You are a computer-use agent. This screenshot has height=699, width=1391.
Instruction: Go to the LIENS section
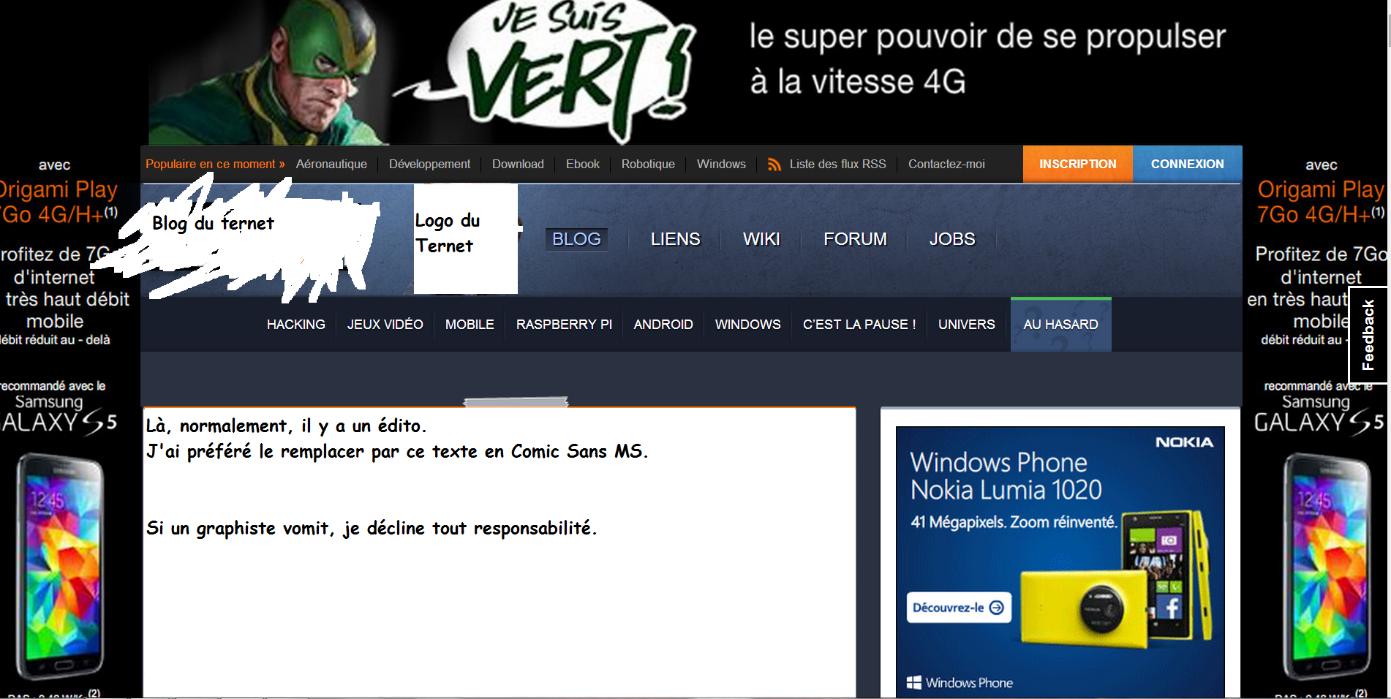point(676,239)
